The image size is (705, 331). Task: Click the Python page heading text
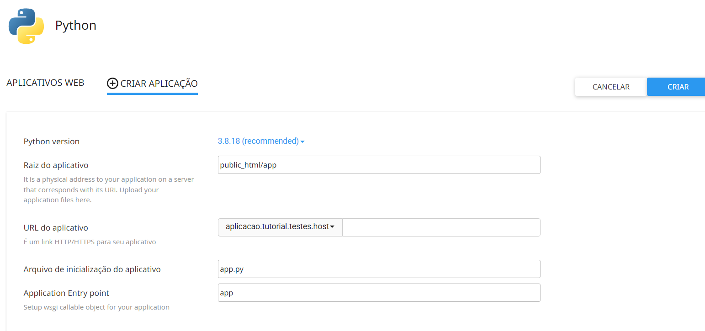click(76, 25)
